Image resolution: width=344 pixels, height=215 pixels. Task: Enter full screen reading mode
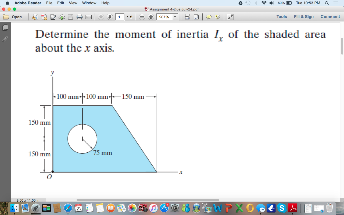click(229, 17)
